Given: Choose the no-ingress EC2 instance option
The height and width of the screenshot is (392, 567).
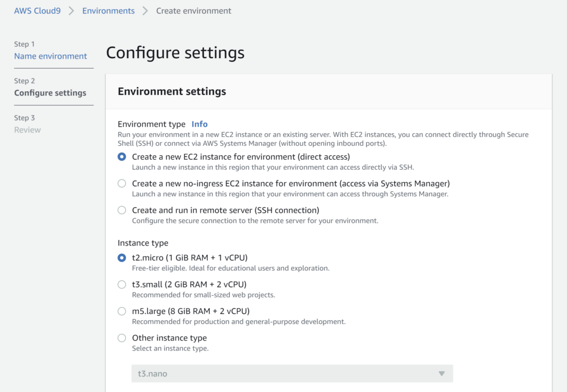Looking at the screenshot, I should (122, 184).
